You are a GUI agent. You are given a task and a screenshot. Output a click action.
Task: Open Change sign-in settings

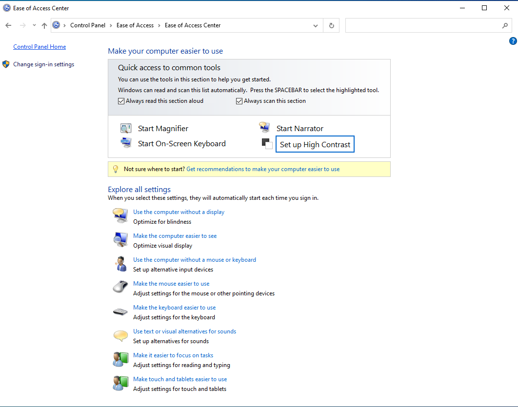[x=43, y=64]
